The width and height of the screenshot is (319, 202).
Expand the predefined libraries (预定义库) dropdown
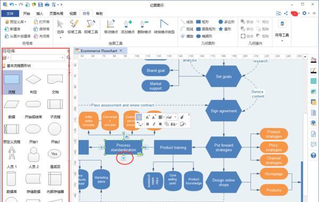[15, 22]
